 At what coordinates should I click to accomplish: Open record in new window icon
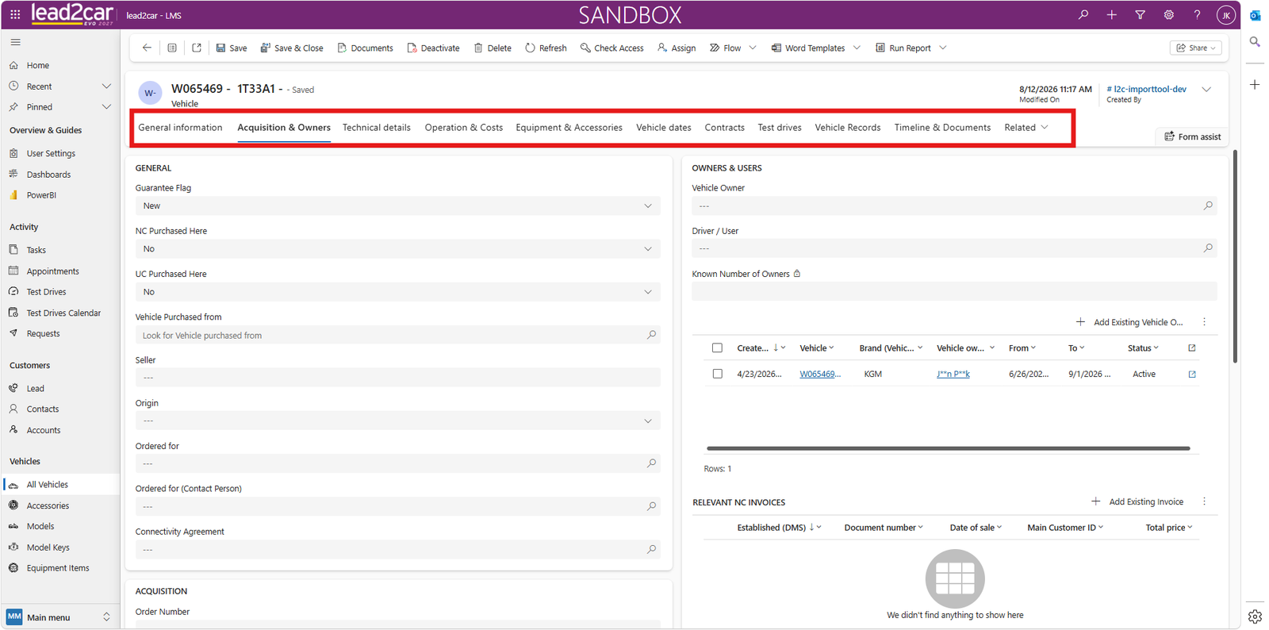tap(197, 48)
